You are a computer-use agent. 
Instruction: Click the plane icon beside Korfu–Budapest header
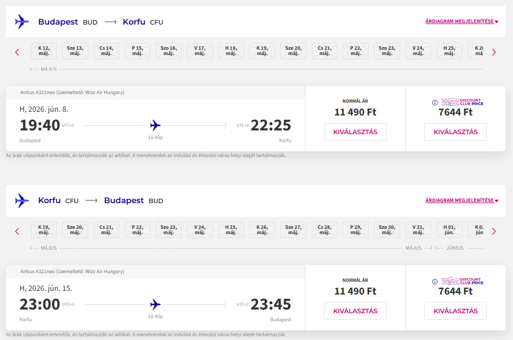pos(22,200)
